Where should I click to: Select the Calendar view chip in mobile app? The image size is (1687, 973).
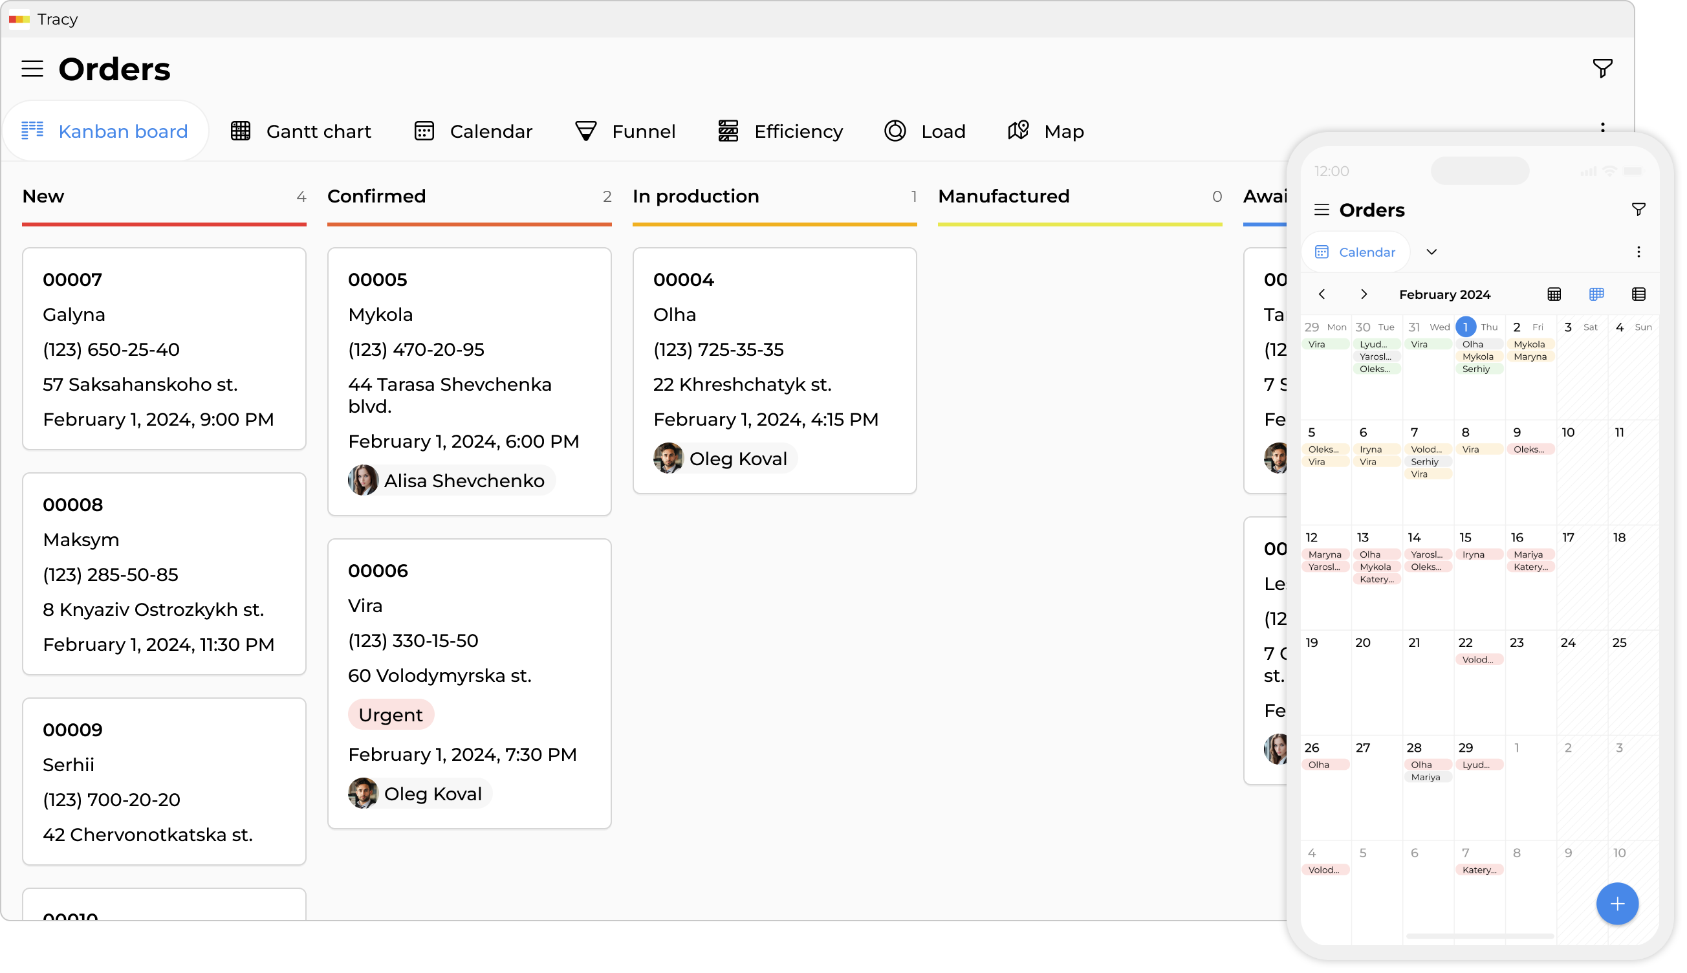click(x=1356, y=252)
